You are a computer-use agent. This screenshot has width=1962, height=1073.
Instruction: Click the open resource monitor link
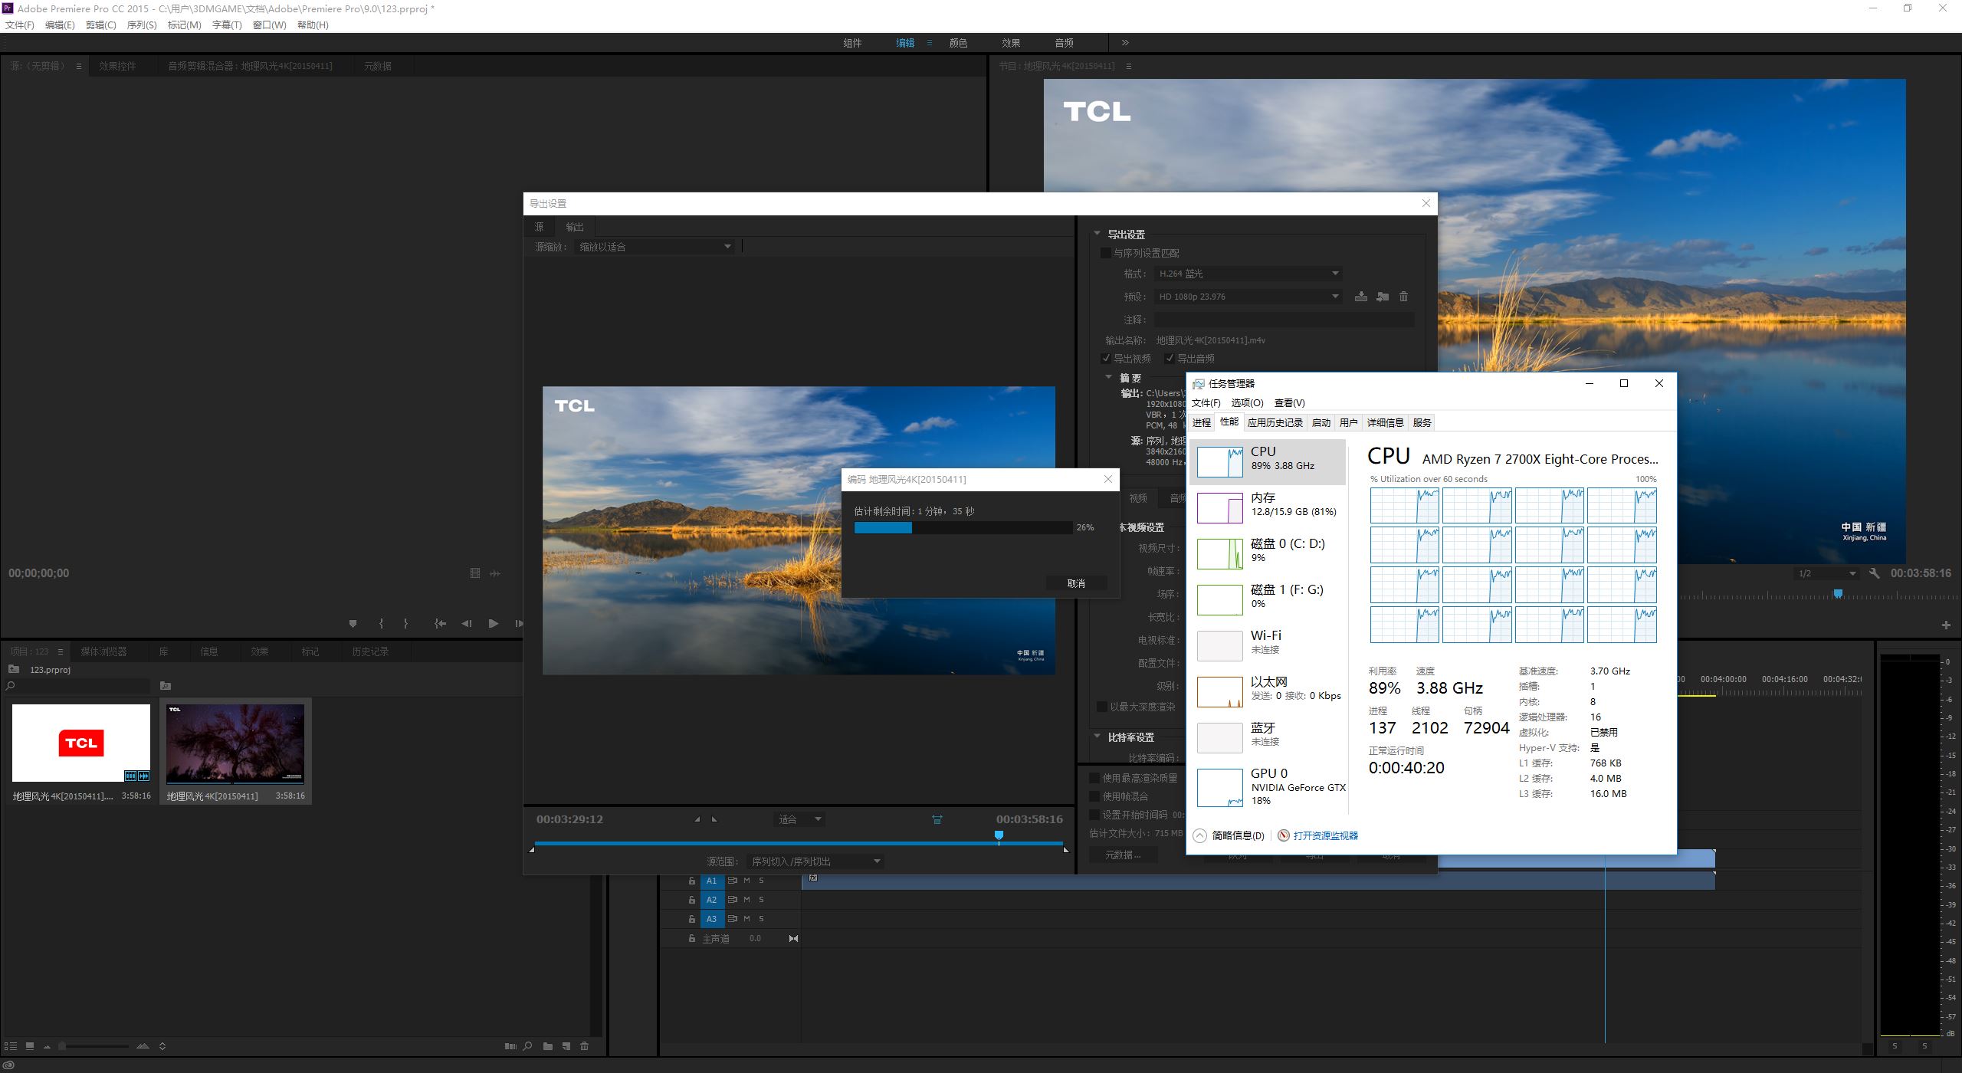coord(1325,836)
